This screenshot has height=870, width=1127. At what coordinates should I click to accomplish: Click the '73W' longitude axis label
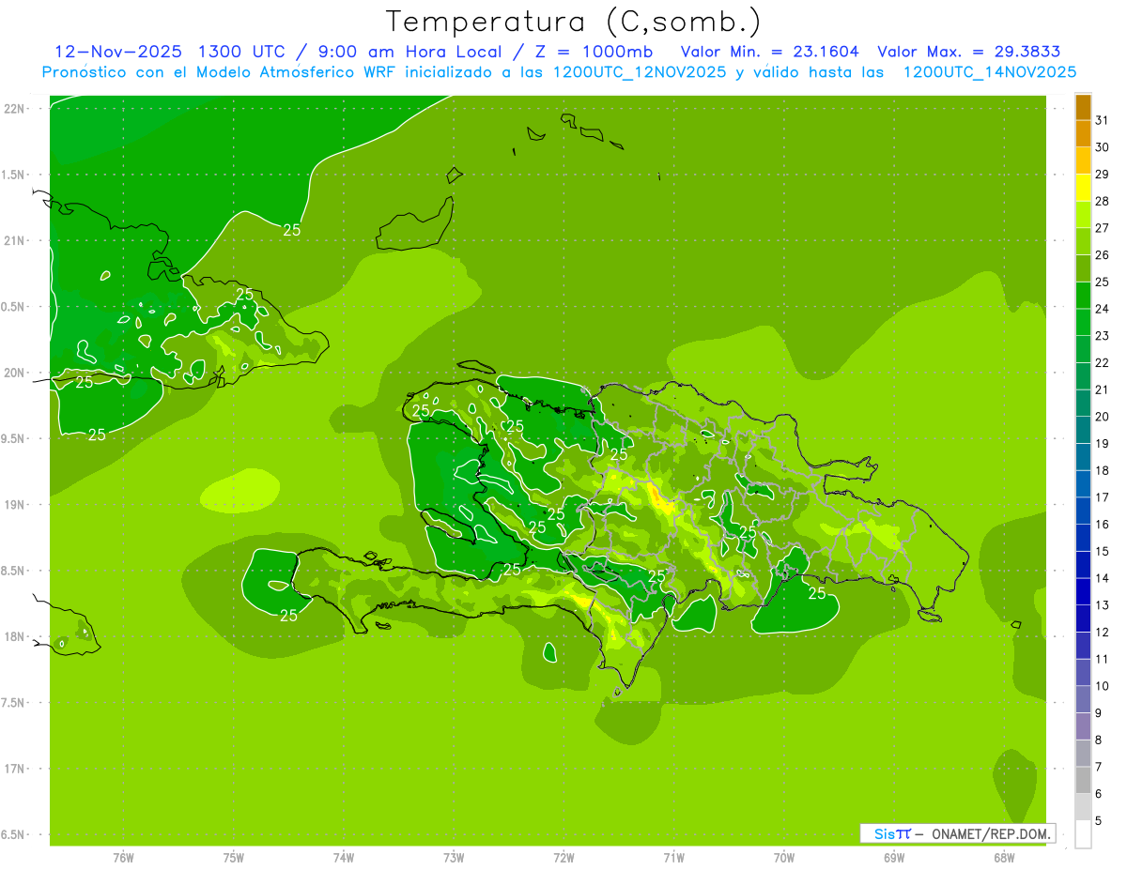(454, 858)
